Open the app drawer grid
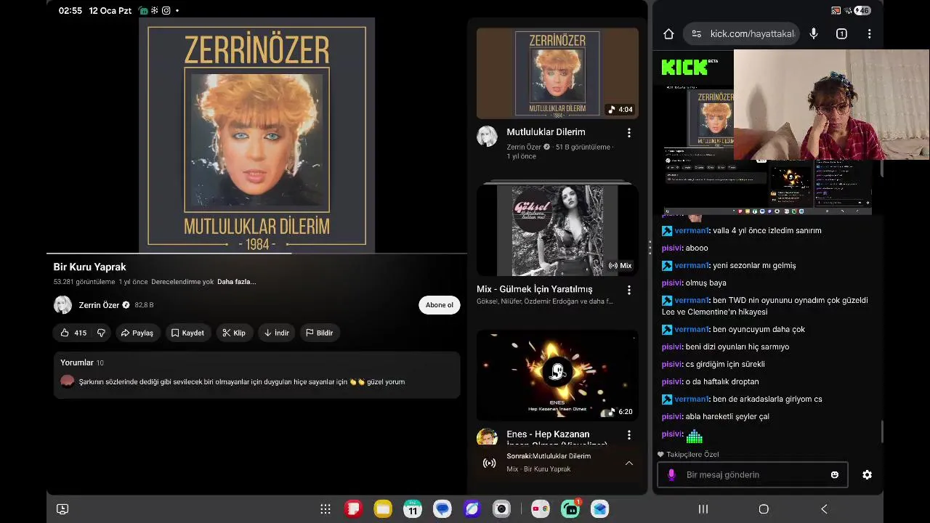This screenshot has height=523, width=930. point(325,509)
